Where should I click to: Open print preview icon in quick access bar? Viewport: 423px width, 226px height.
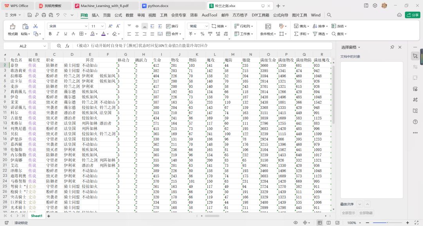(x=51, y=15)
